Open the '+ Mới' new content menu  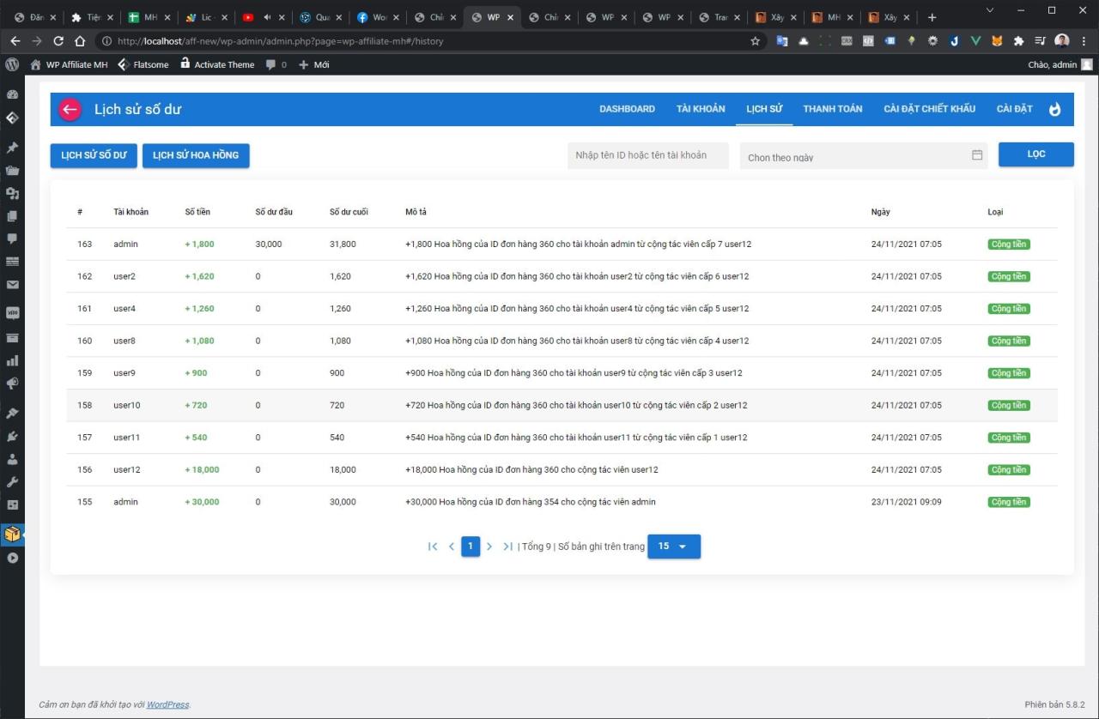click(314, 64)
